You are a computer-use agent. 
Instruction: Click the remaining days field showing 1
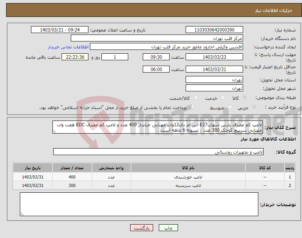(x=115, y=57)
